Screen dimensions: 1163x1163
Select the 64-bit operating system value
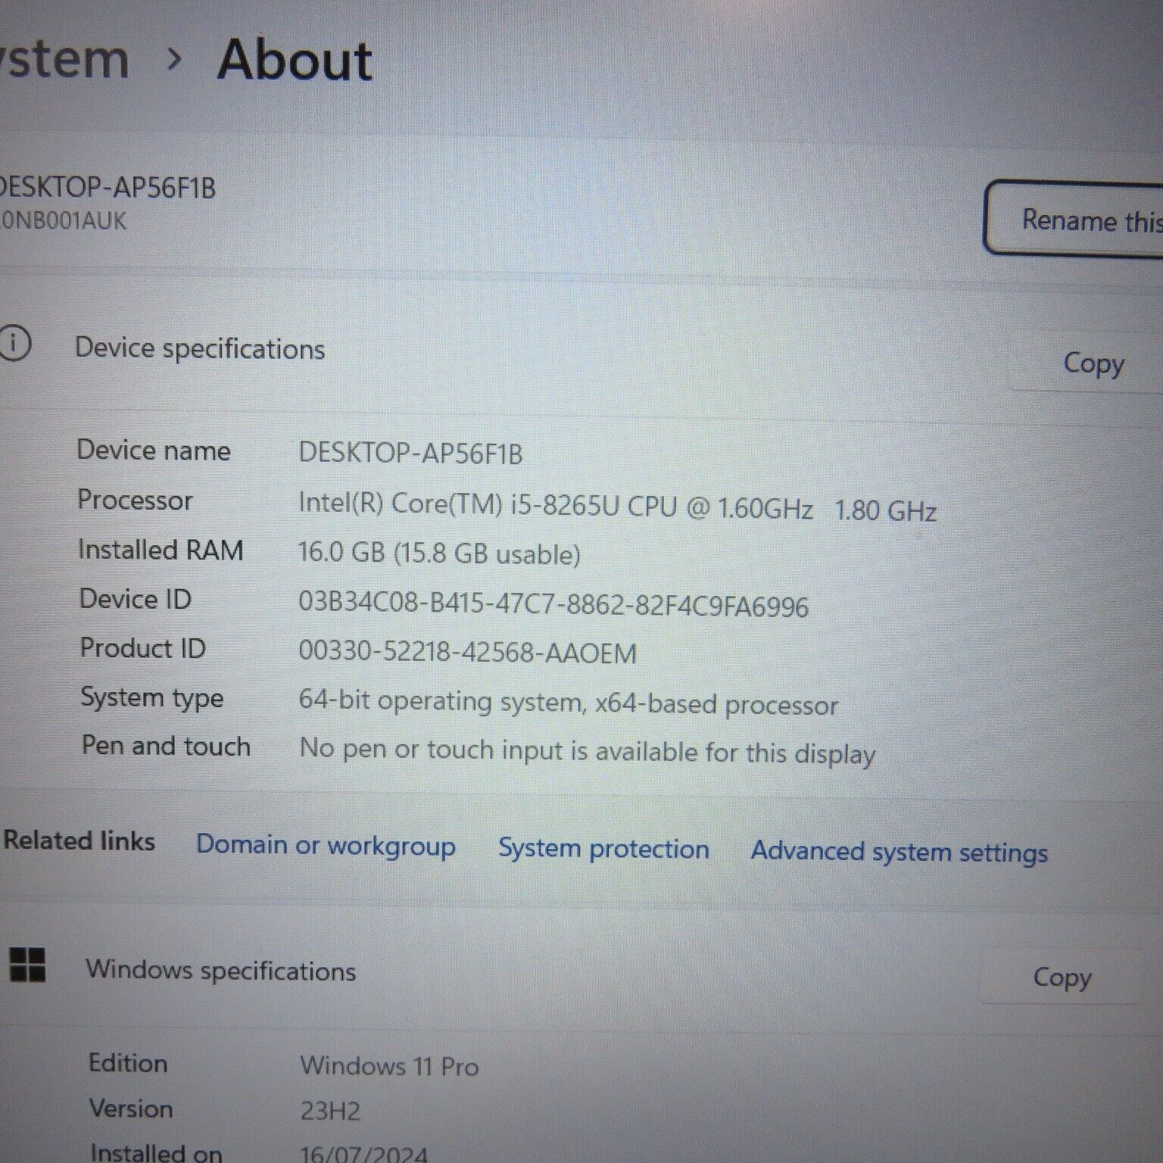click(x=568, y=702)
